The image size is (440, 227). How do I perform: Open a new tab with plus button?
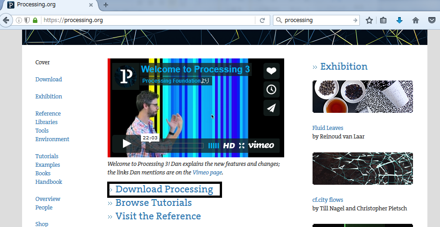(106, 5)
